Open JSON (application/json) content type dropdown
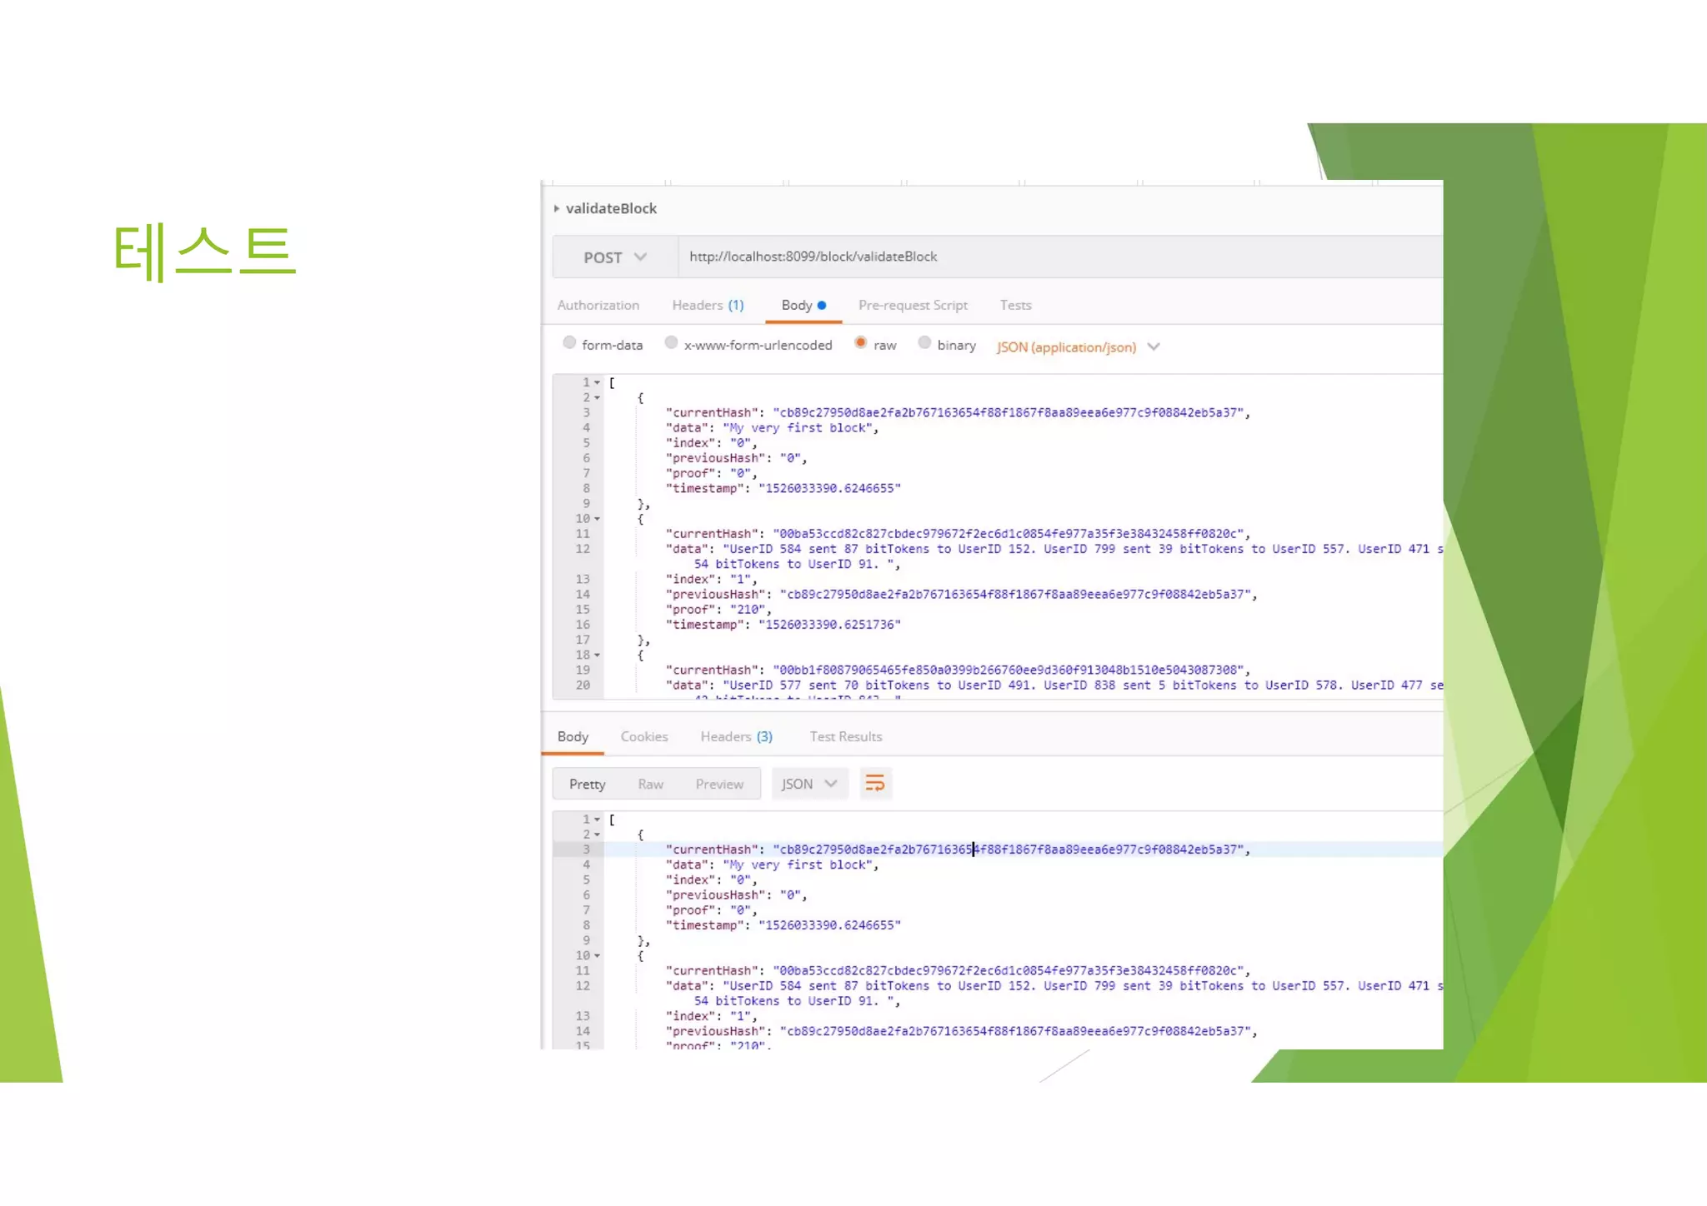 1077,347
